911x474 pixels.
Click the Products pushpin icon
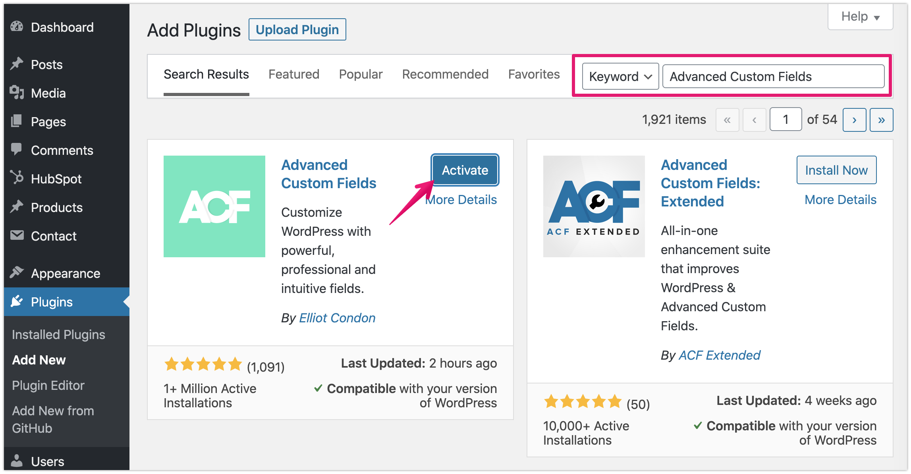pyautogui.click(x=17, y=207)
